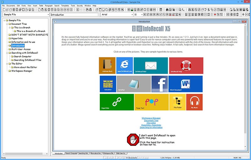
Task: Toggle italic formatting
Action: coord(148,14)
